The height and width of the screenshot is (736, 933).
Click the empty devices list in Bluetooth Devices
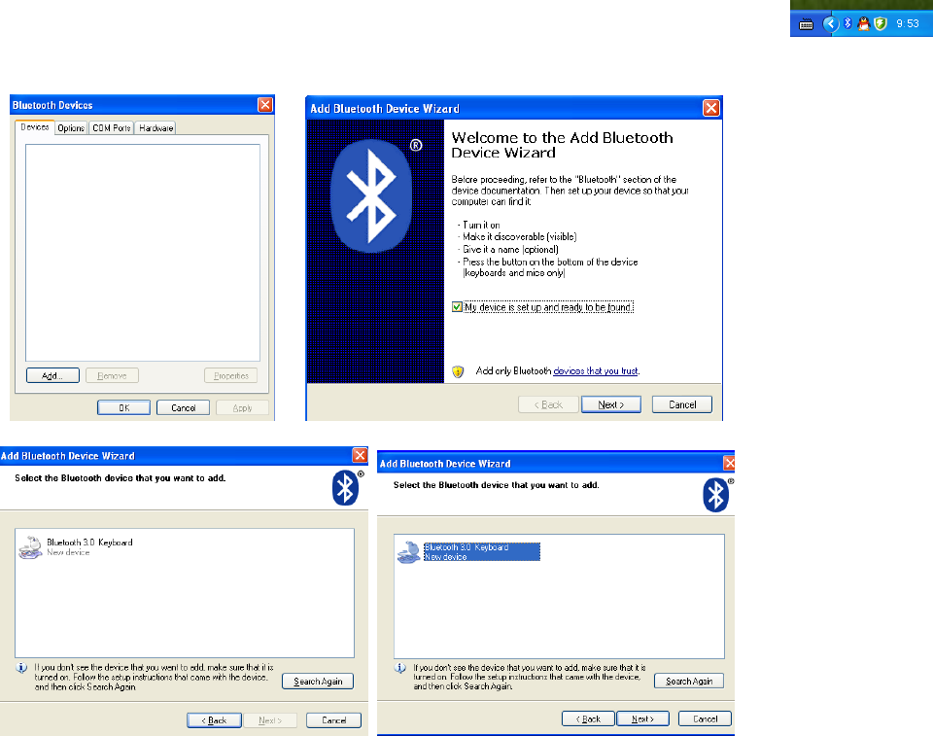[143, 253]
